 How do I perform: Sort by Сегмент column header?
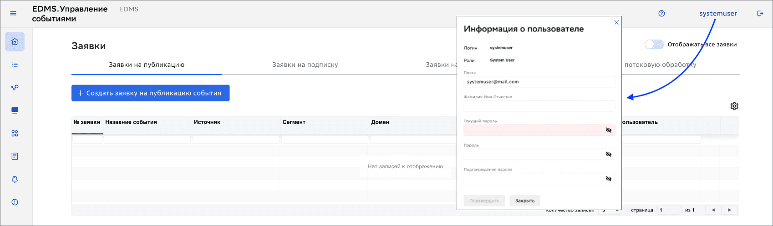[x=325, y=122]
